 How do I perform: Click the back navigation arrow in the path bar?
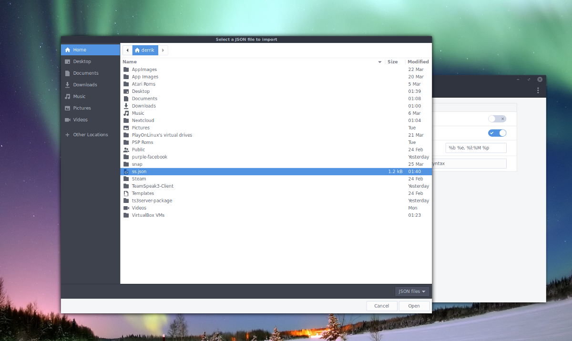tap(127, 50)
